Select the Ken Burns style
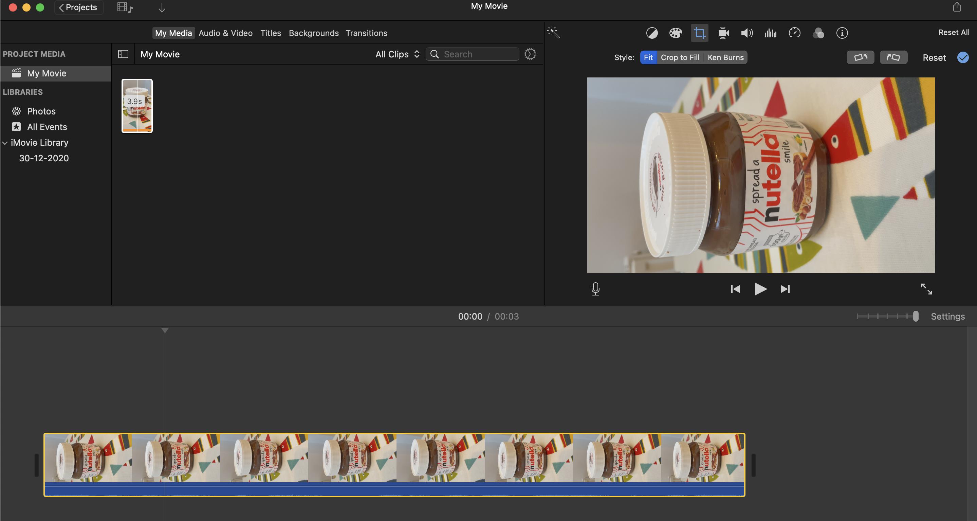Viewport: 977px width, 521px height. pyautogui.click(x=725, y=57)
